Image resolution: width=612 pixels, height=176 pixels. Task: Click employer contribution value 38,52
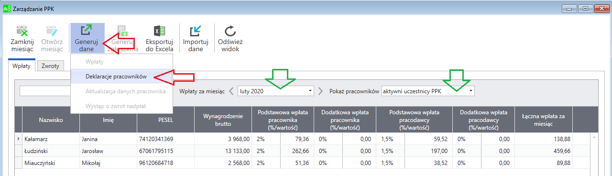coord(429,163)
